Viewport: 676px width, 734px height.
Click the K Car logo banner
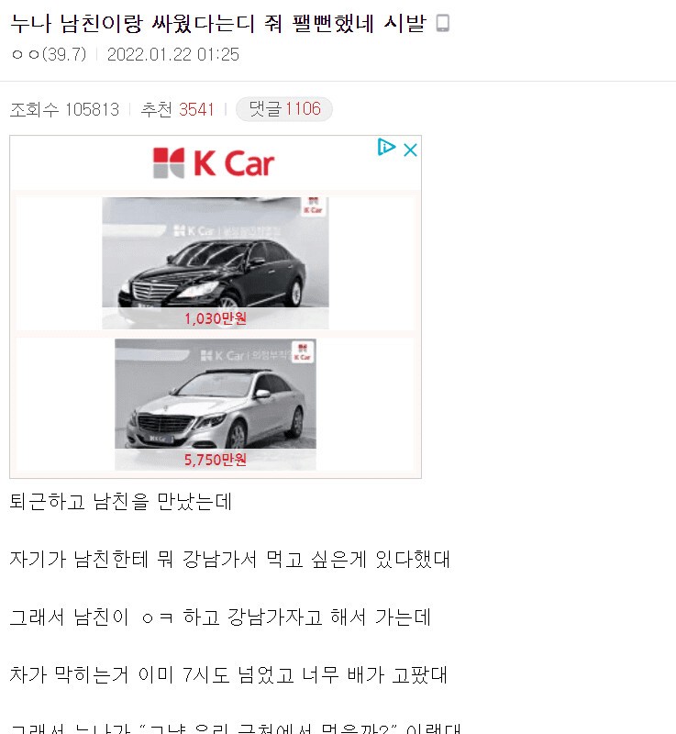(x=214, y=163)
